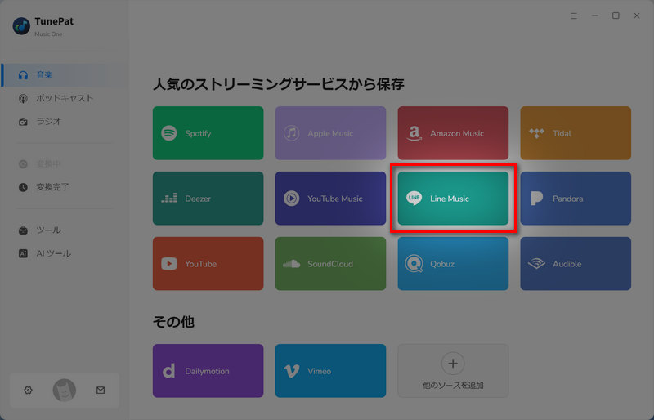
Task: Click the LINE speech bubble logo
Action: pyautogui.click(x=414, y=198)
